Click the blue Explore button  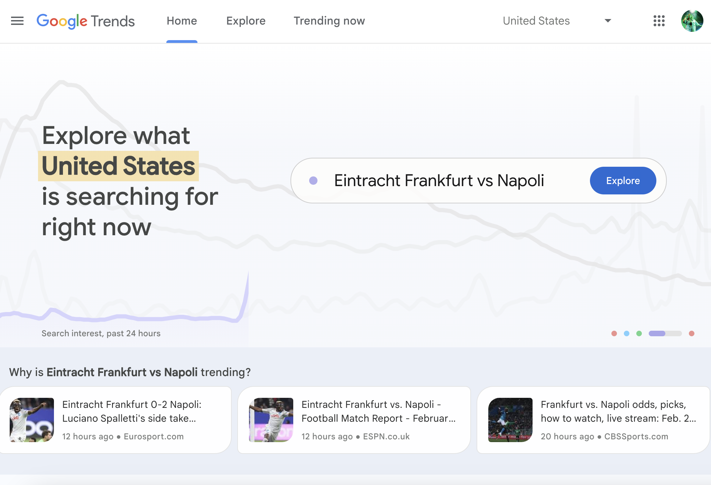pos(623,181)
